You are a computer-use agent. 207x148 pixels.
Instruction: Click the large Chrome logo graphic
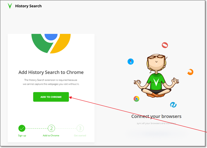[x=51, y=44]
